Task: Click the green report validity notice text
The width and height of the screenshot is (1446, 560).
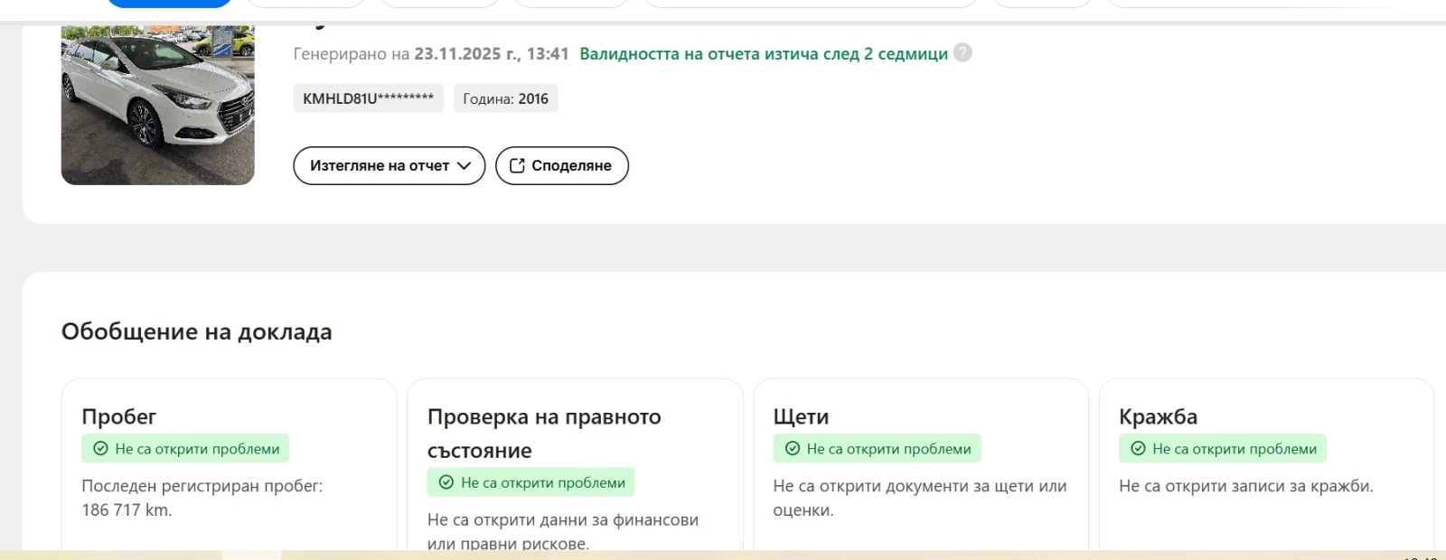Action: coord(764,53)
